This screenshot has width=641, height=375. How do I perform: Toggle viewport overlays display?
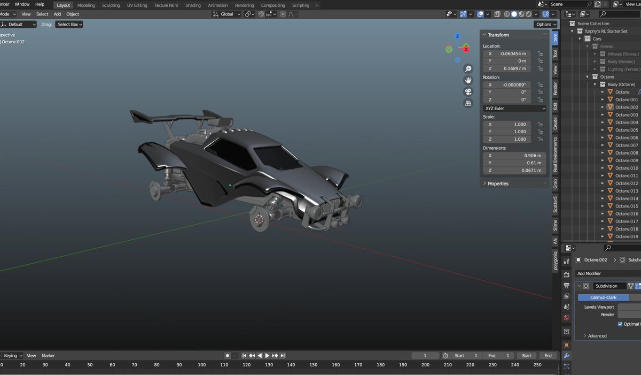[480, 14]
